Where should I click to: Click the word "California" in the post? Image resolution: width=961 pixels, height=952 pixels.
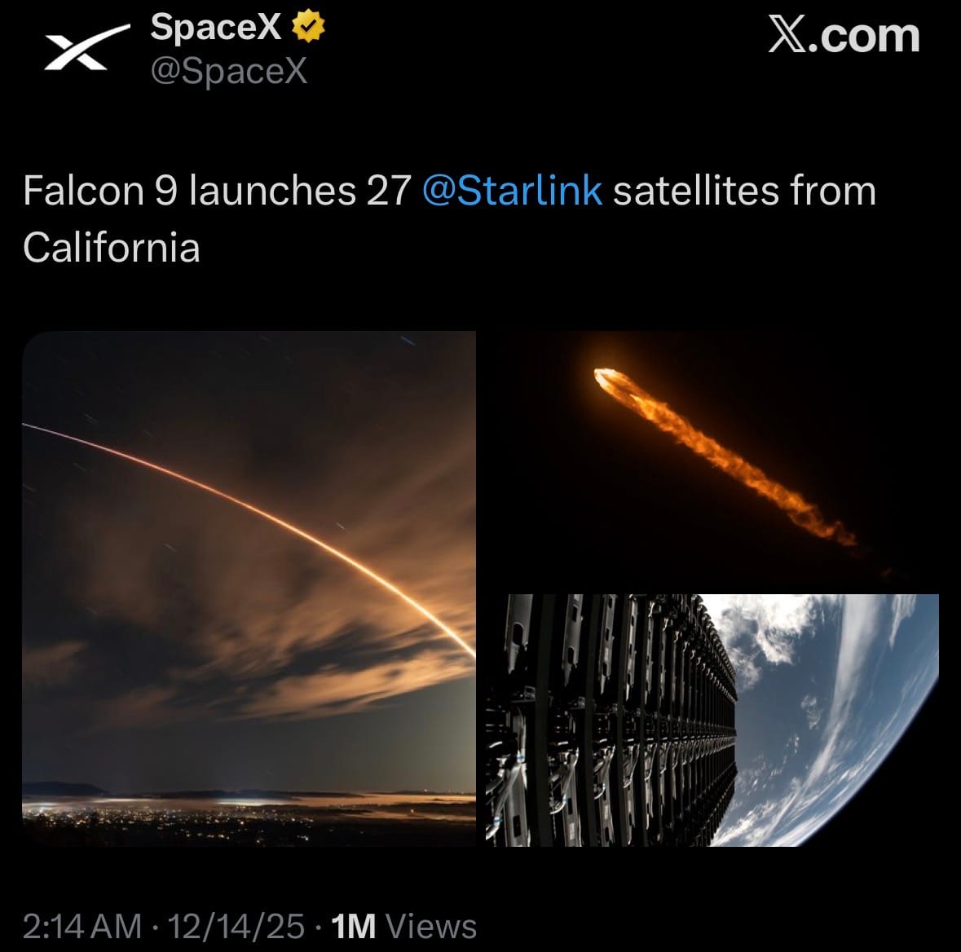point(112,247)
